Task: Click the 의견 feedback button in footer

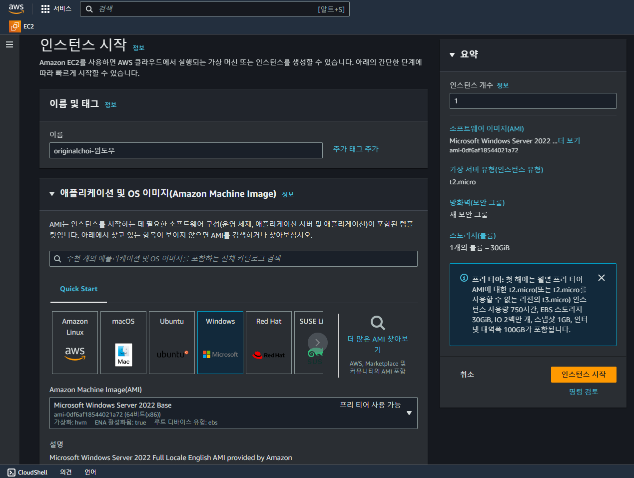Action: [66, 472]
